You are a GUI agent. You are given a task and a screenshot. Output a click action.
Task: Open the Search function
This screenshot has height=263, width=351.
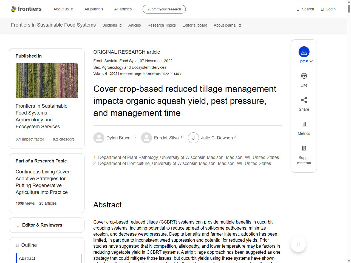pos(305,9)
